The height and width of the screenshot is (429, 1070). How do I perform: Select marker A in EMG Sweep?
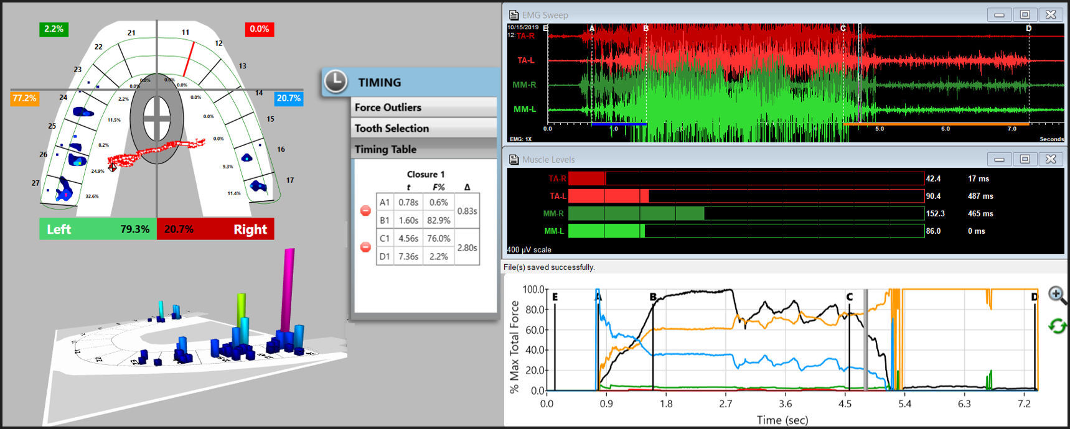click(x=591, y=29)
